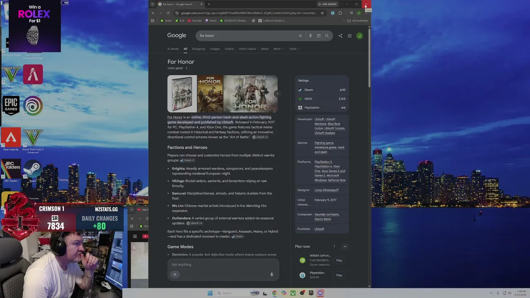Add attachment with the plus button
Image resolution: width=530 pixels, height=298 pixels.
(175, 274)
